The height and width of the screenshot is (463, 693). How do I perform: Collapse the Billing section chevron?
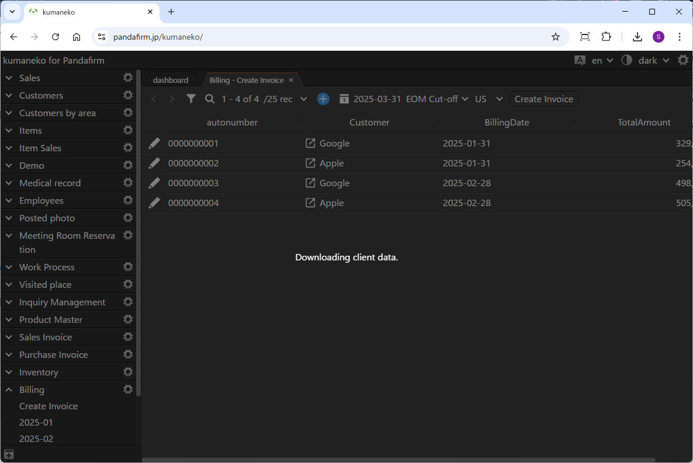pos(9,389)
